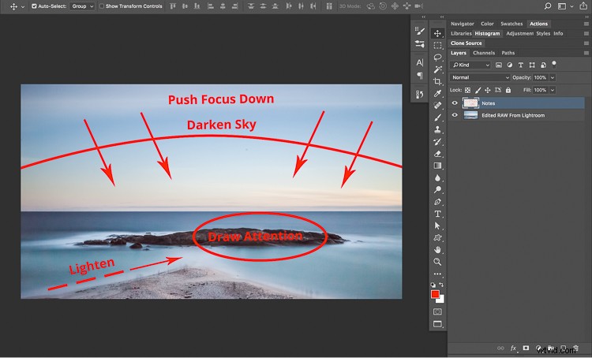
Task: Filter for type layers
Action: point(521,65)
